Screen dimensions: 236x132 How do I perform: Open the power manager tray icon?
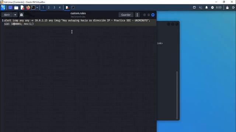coord(212,7)
